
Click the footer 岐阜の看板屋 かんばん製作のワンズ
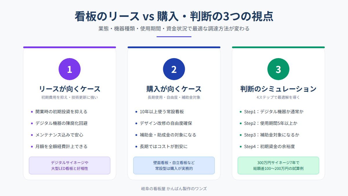(x=174, y=188)
